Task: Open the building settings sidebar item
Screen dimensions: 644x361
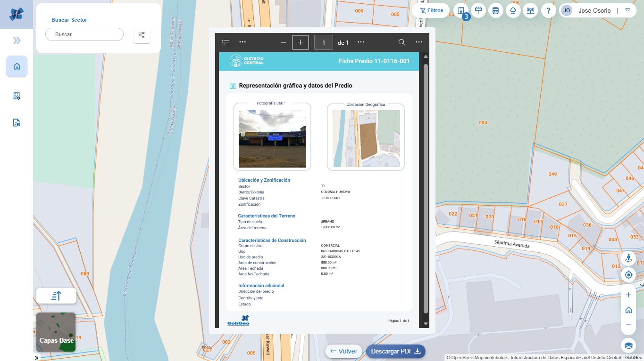Action: [x=17, y=96]
